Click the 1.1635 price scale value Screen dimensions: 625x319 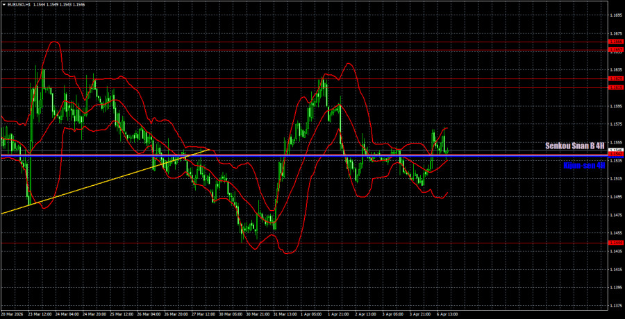616,69
